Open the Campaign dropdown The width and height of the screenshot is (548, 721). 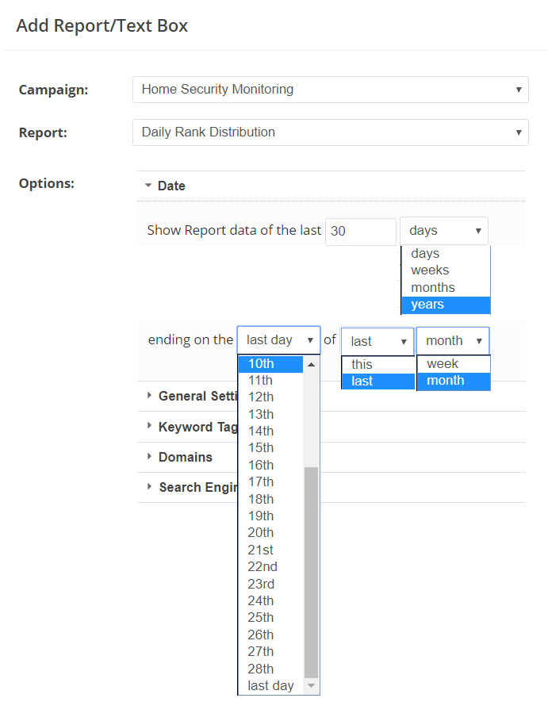(330, 90)
